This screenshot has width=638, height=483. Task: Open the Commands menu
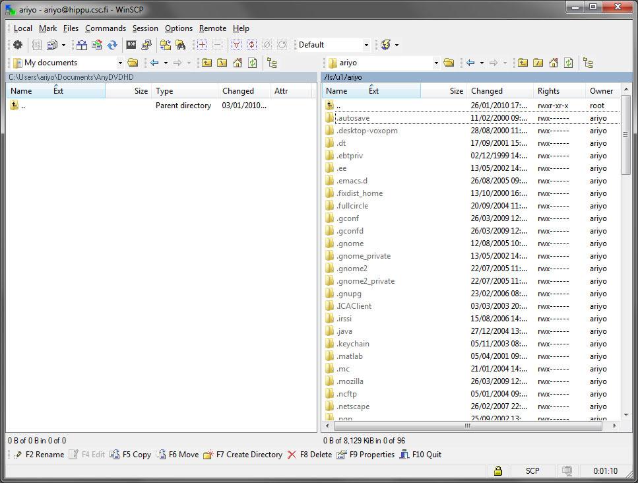coord(106,28)
